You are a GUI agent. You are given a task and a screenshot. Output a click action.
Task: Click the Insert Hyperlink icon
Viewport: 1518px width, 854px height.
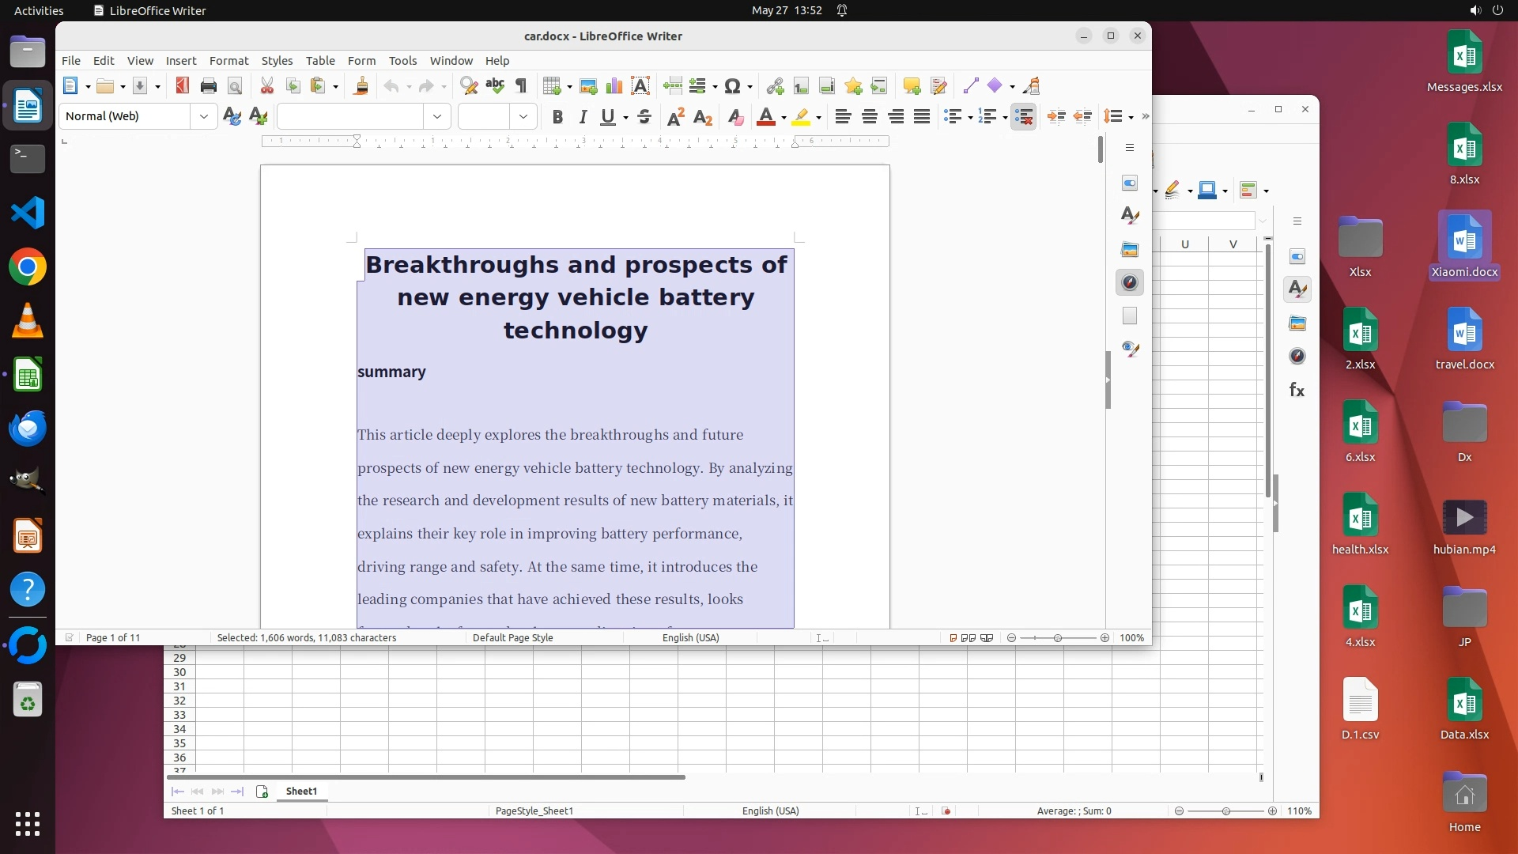[775, 86]
